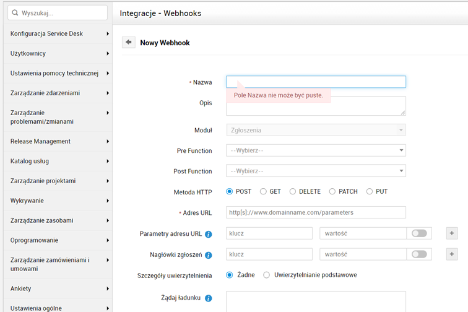Click into the Żądaj ładunku text area

[x=316, y=301]
